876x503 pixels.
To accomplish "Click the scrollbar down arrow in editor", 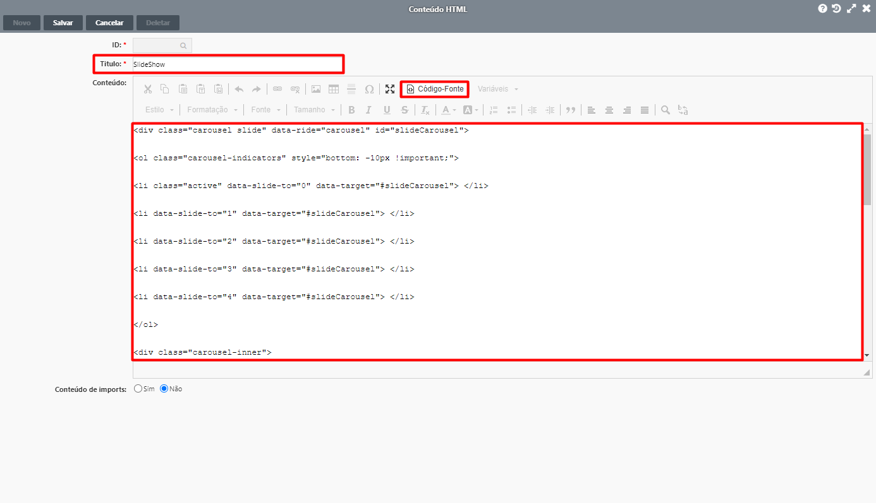I will [867, 356].
